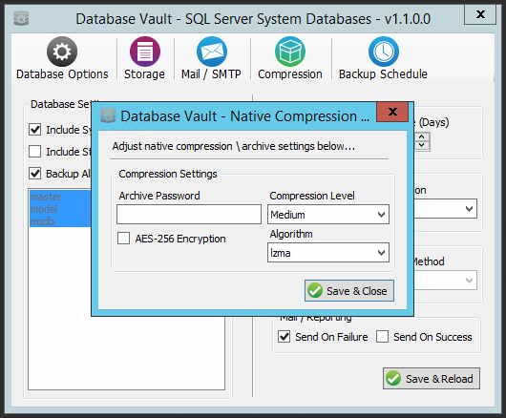Click the Database Options label
Viewport: 506px width, 418px height.
click(62, 74)
